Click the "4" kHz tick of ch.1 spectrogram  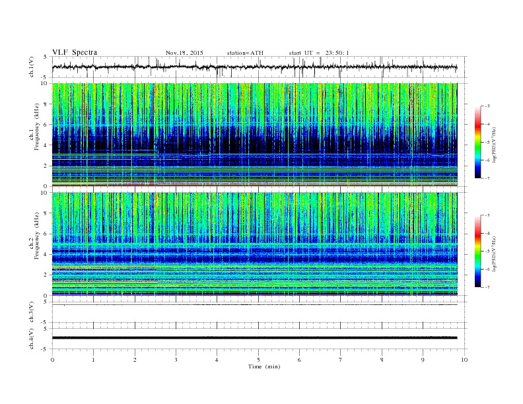coord(46,145)
